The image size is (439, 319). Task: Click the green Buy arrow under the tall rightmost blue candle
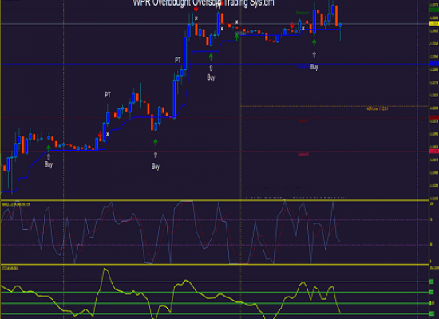[314, 42]
